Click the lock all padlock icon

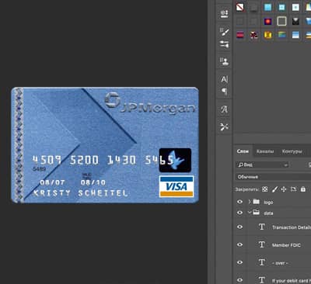pos(302,189)
